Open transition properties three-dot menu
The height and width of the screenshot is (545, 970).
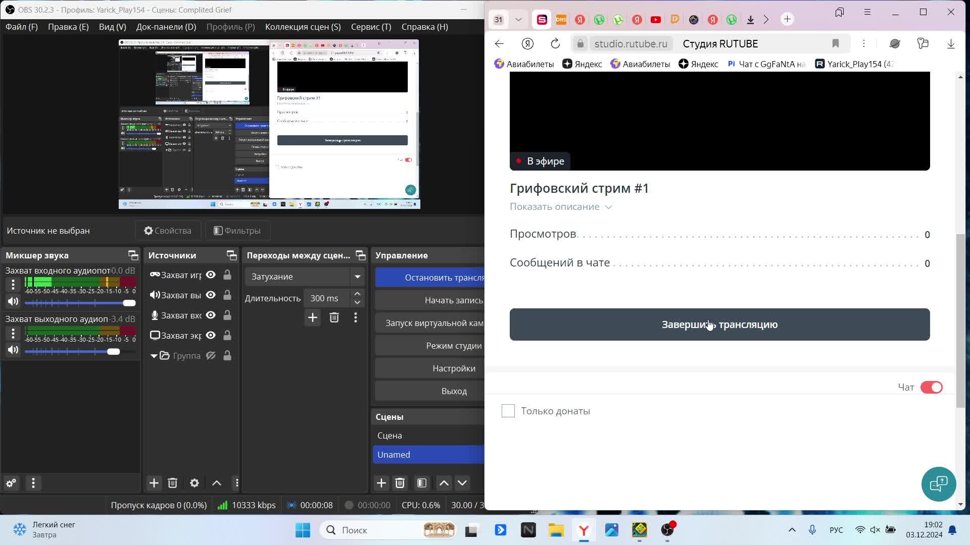(356, 317)
